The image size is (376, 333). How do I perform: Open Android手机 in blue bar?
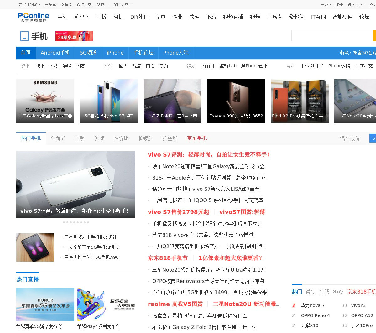click(x=55, y=53)
